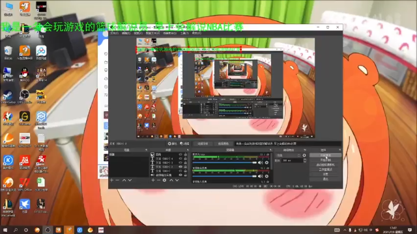Open the Steam desktop icon
This screenshot has height=234, width=417.
8,97
